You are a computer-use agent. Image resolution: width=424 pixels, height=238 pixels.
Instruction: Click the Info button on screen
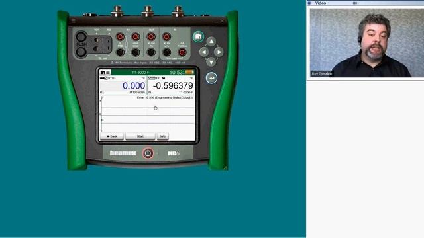coord(163,136)
